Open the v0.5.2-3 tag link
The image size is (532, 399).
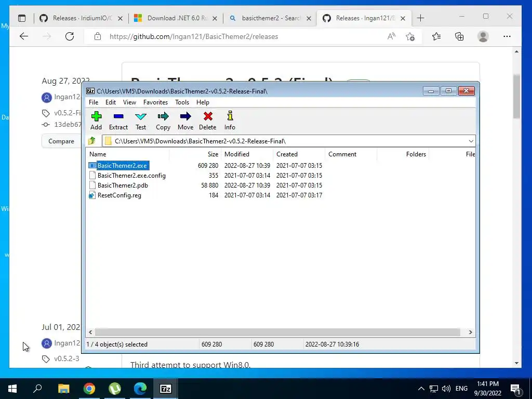click(66, 358)
